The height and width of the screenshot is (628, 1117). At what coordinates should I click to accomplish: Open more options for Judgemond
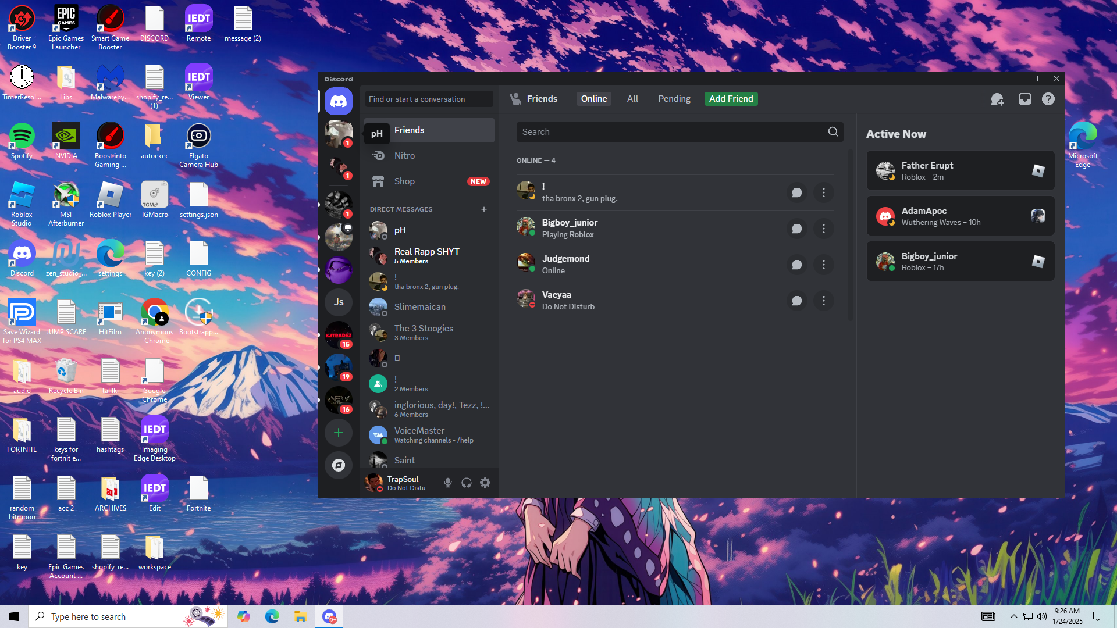click(823, 265)
